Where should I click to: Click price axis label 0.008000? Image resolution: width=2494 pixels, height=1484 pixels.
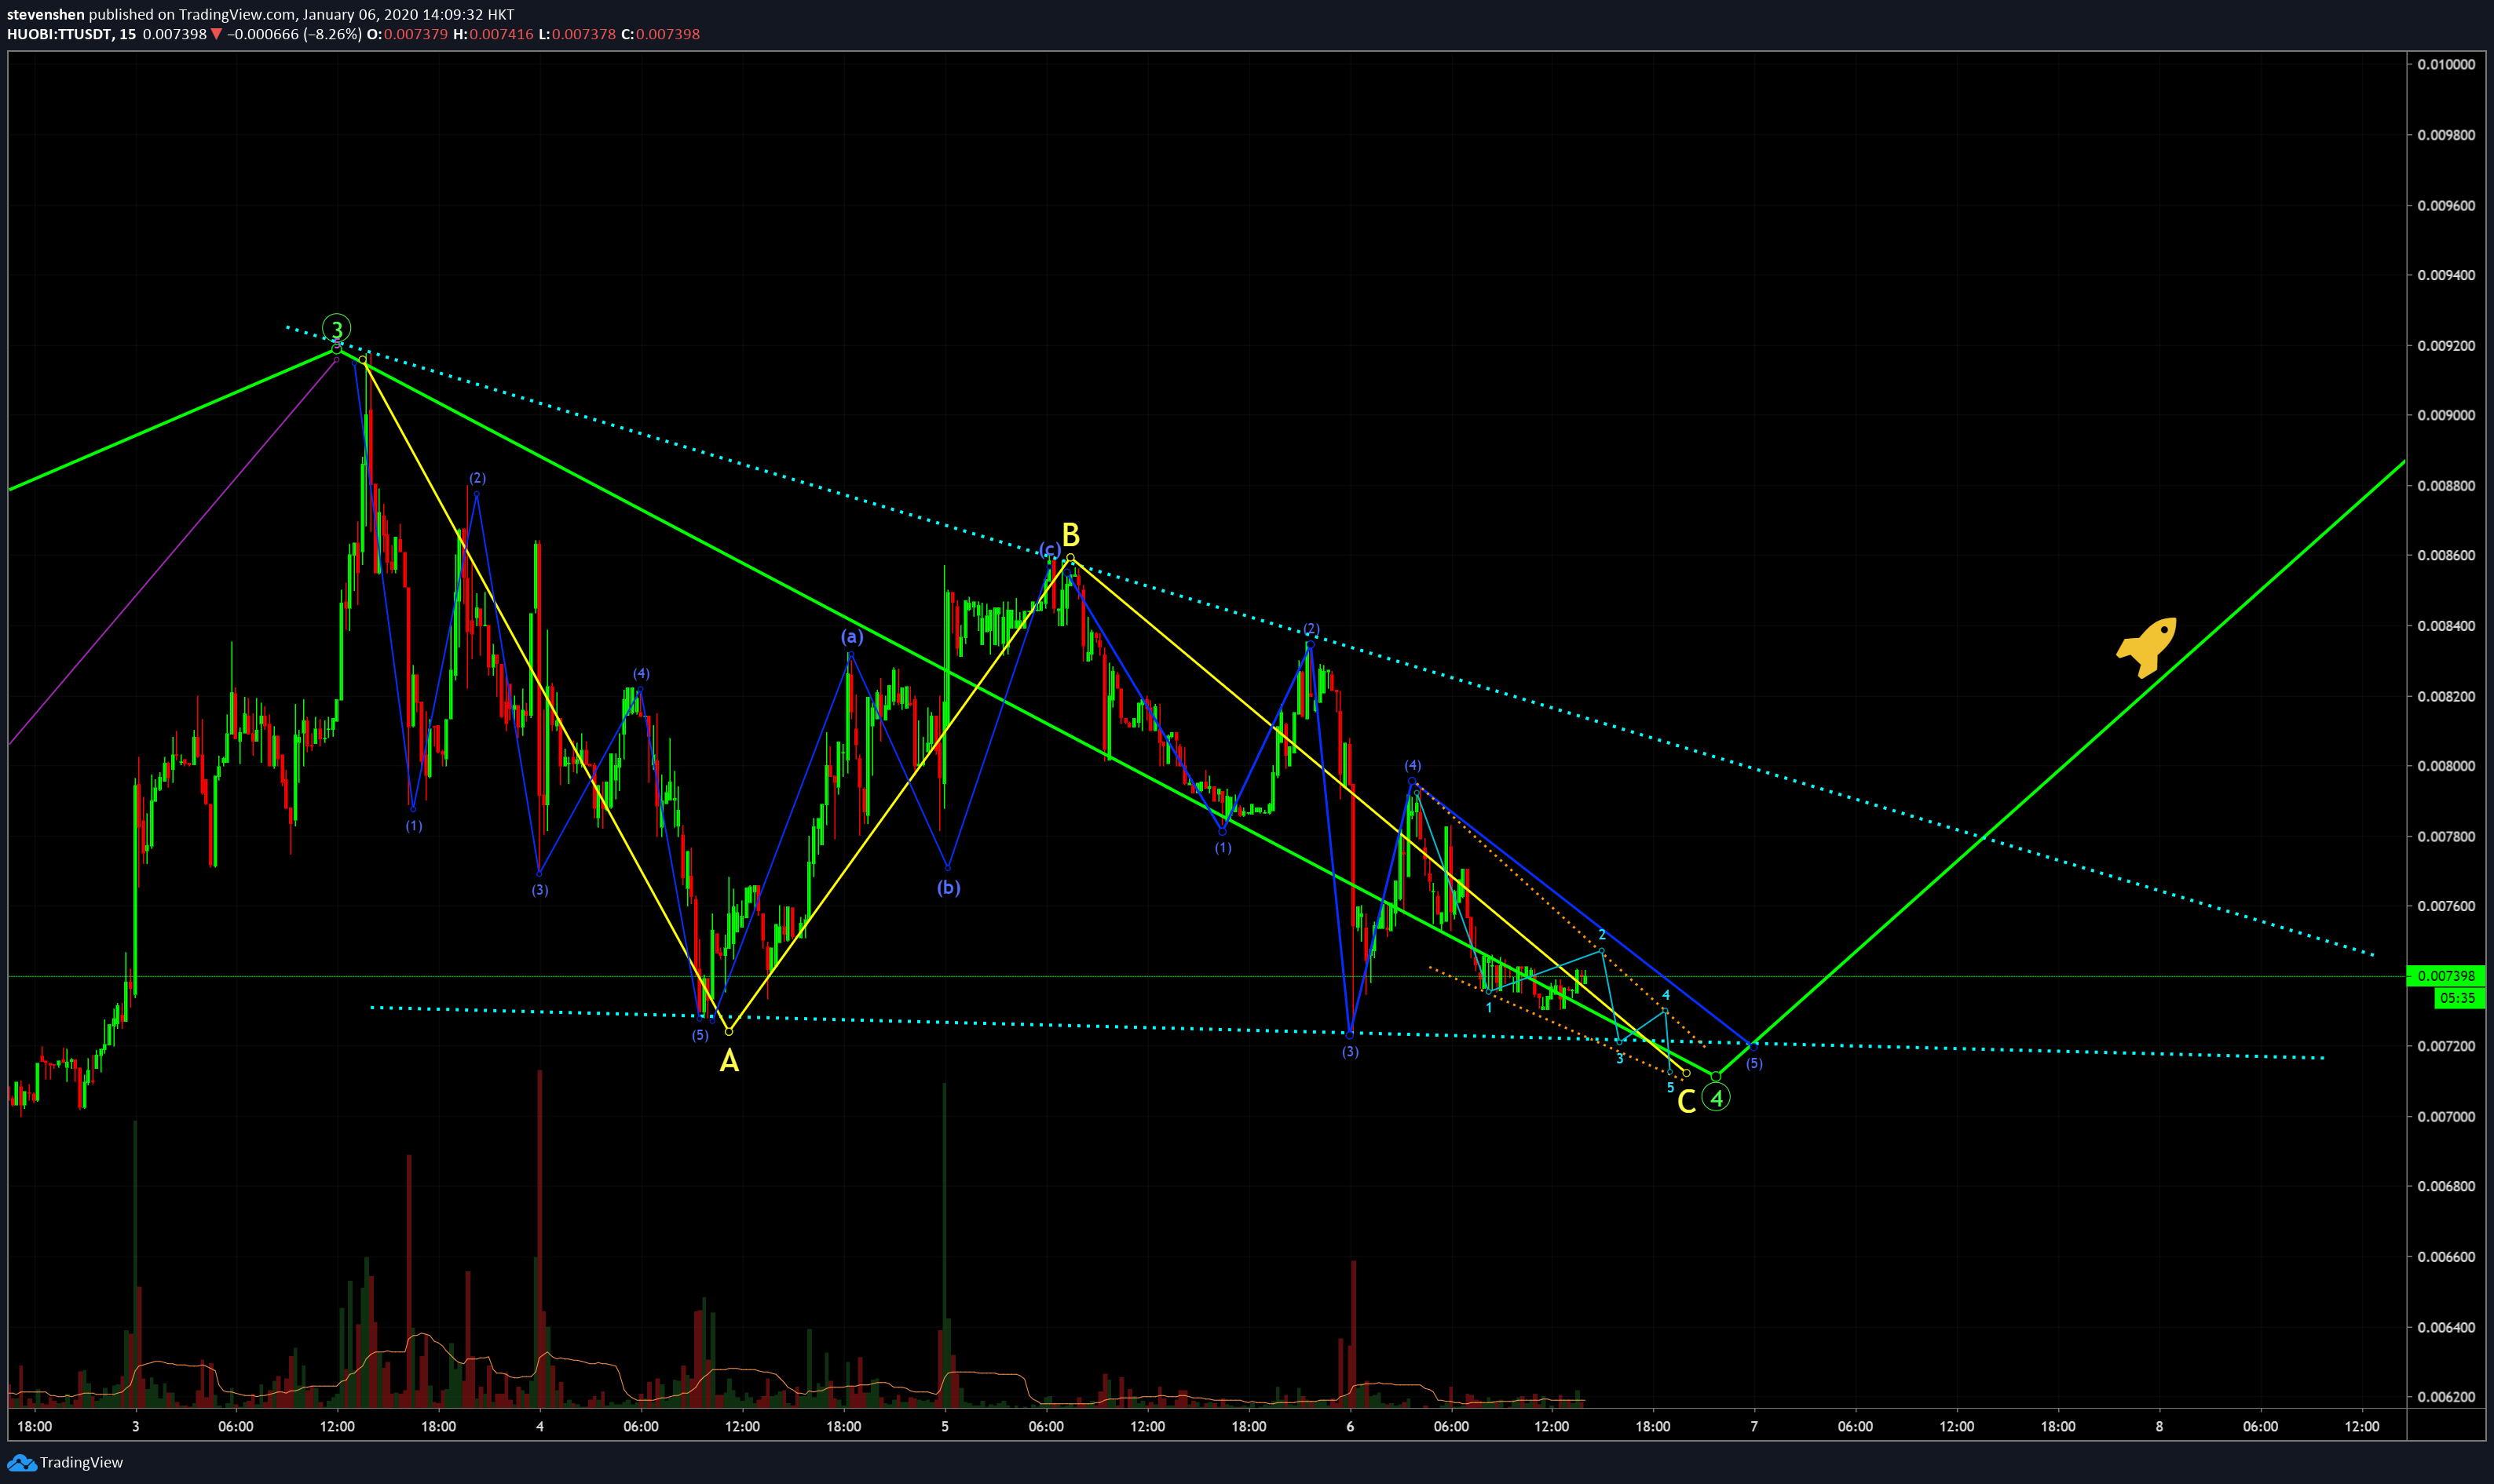pos(2446,766)
